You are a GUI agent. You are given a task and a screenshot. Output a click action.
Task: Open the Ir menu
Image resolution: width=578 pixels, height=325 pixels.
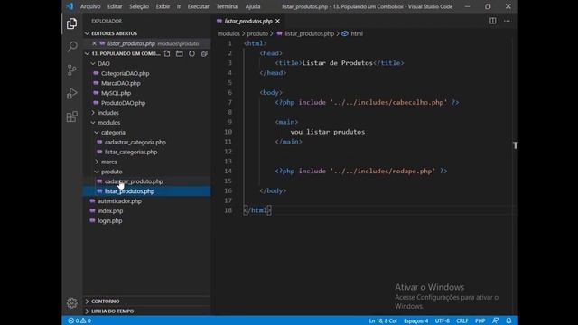[x=179, y=6]
